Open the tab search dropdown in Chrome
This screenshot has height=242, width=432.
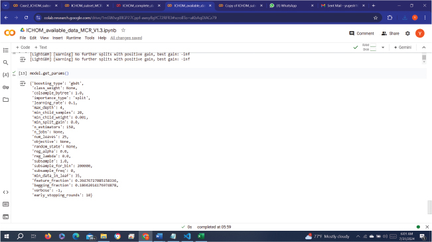[5, 5]
